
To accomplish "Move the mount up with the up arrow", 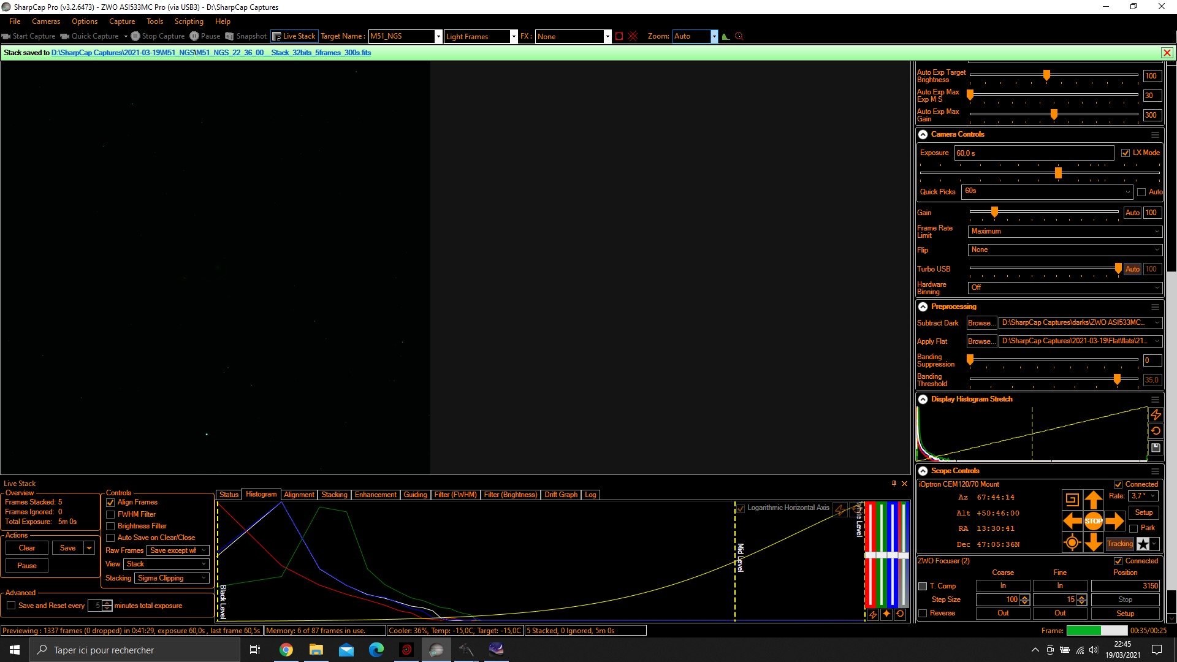I will [x=1094, y=500].
